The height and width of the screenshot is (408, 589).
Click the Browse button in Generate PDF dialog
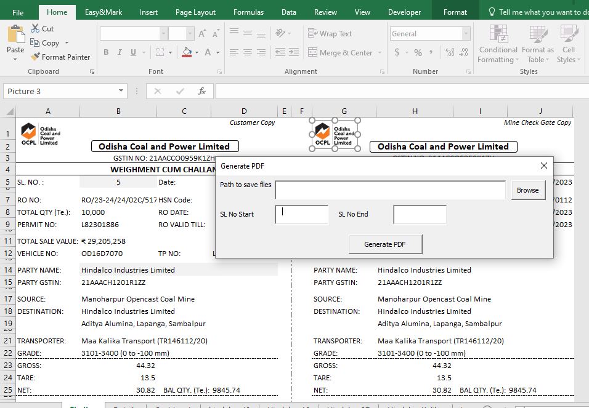coord(527,190)
